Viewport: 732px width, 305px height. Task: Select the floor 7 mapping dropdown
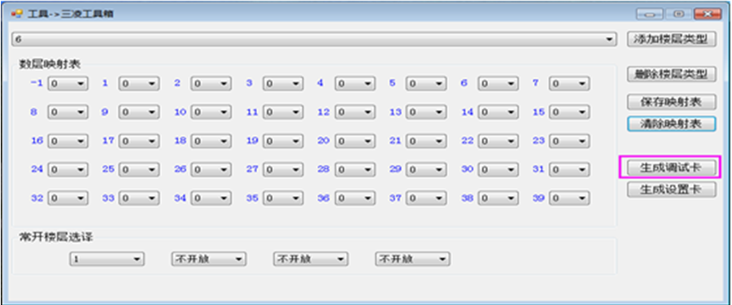[x=569, y=84]
